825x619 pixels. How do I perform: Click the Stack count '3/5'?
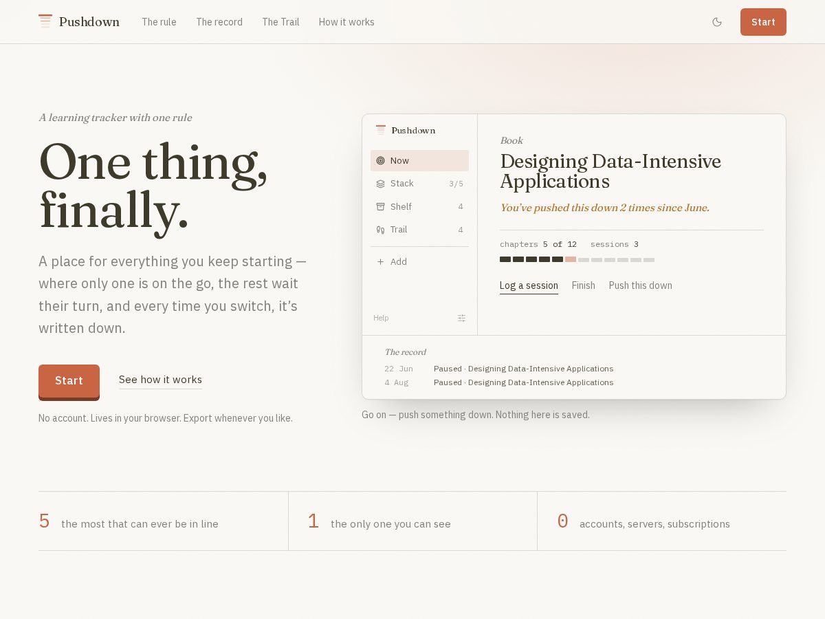(x=456, y=184)
